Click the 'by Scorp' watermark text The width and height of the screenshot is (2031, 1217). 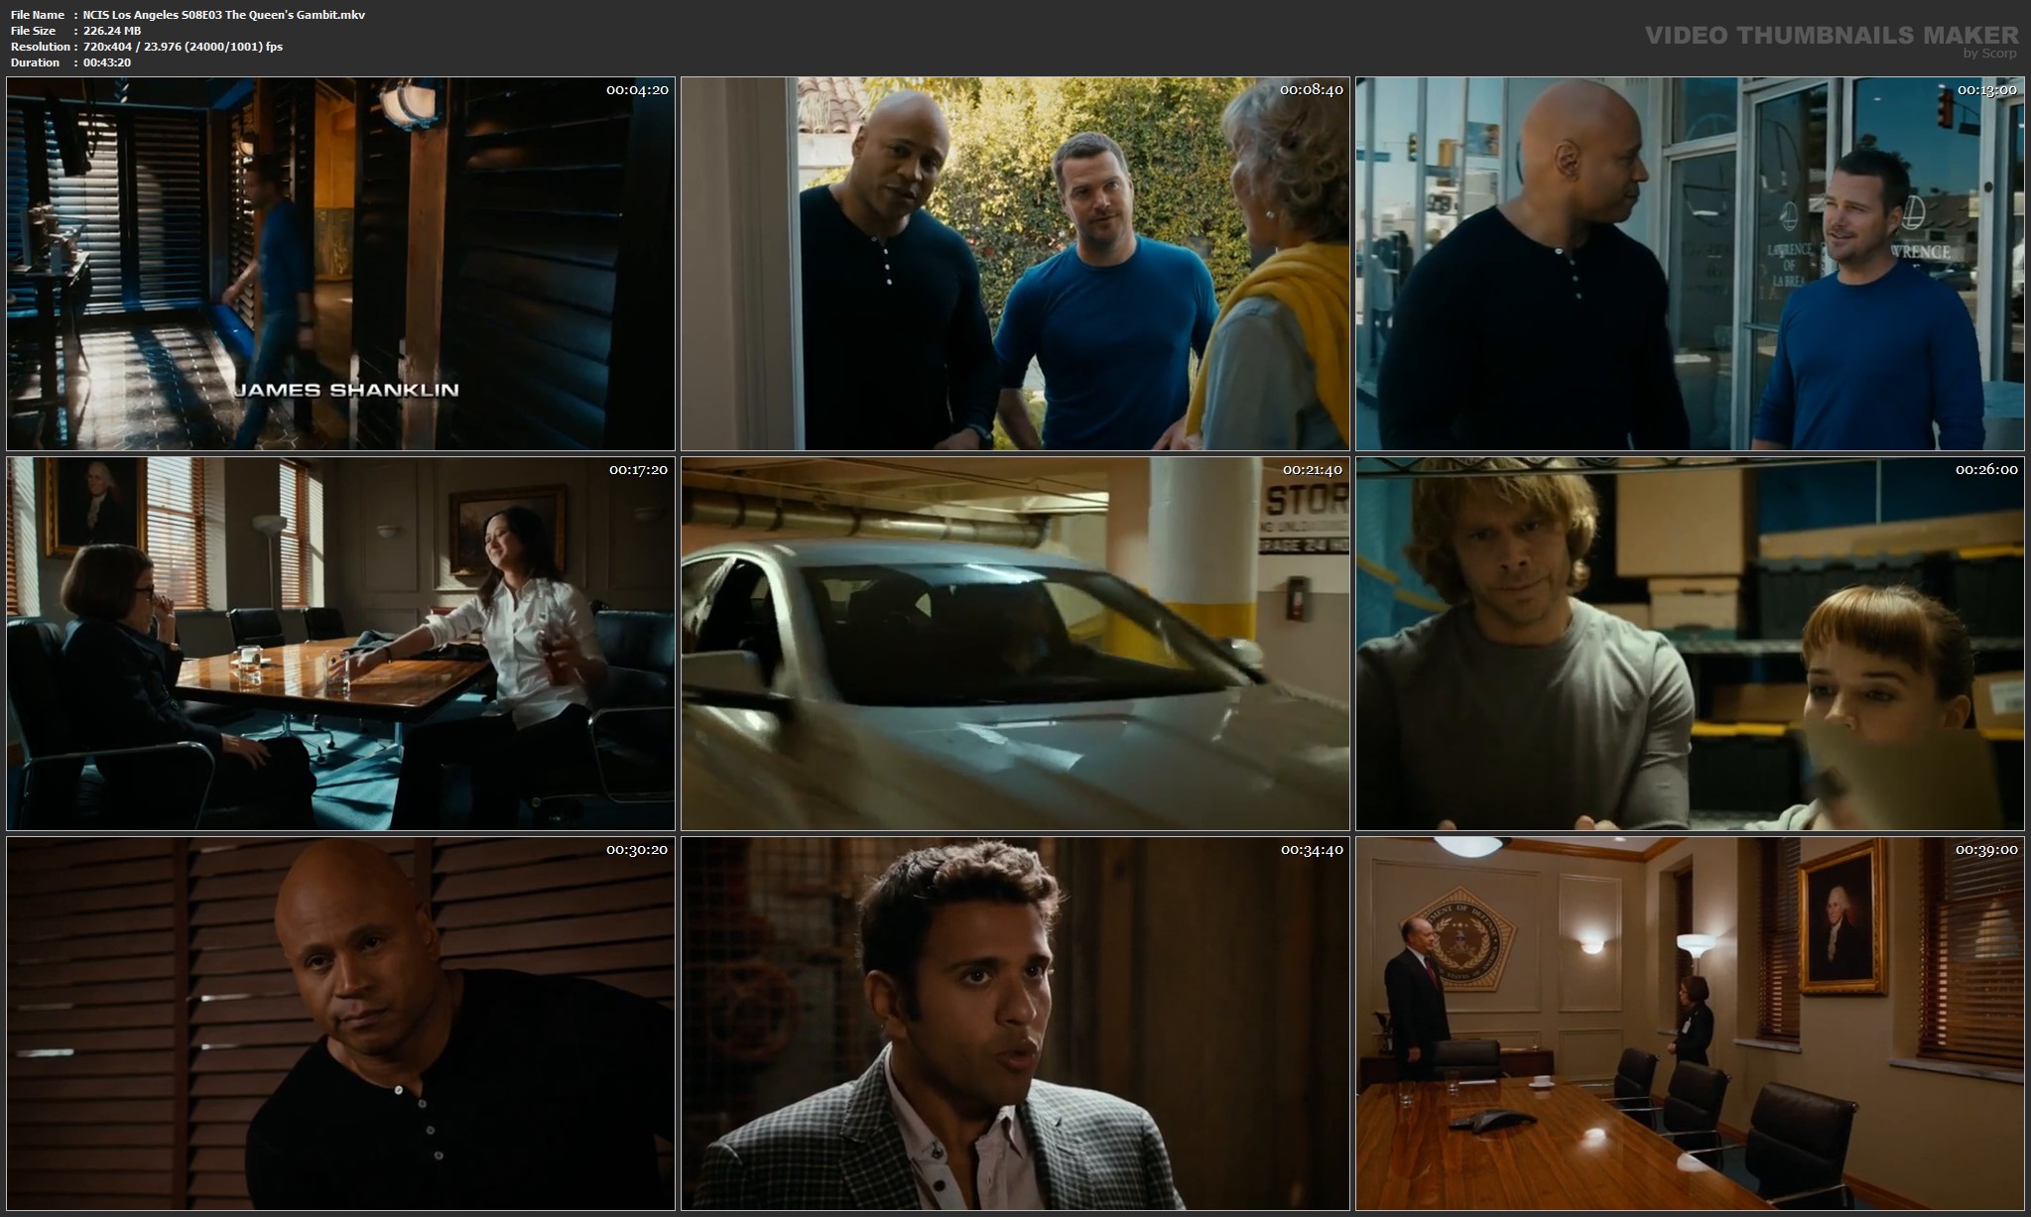[1989, 54]
